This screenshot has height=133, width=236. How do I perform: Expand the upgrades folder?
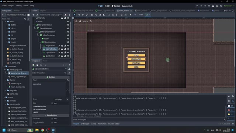[x=6, y=90]
